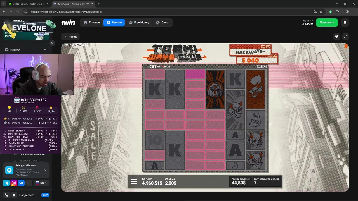
Task: Close the slot reels frame X icon
Action: click(x=265, y=67)
